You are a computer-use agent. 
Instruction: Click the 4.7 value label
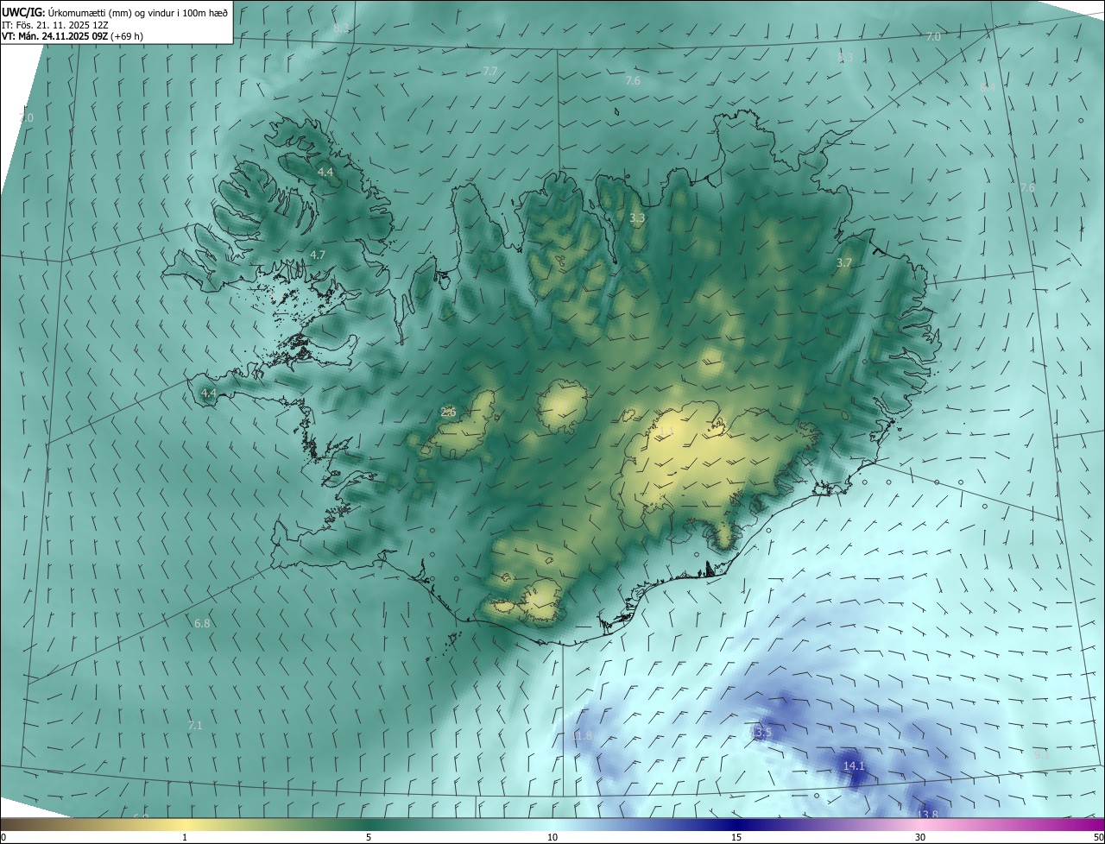317,255
